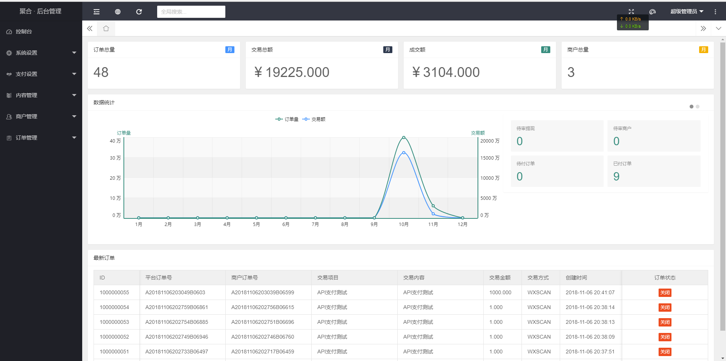Screen dimensions: 726x361
Task: Toggle 订单量 series in chart legend
Action: click(287, 119)
